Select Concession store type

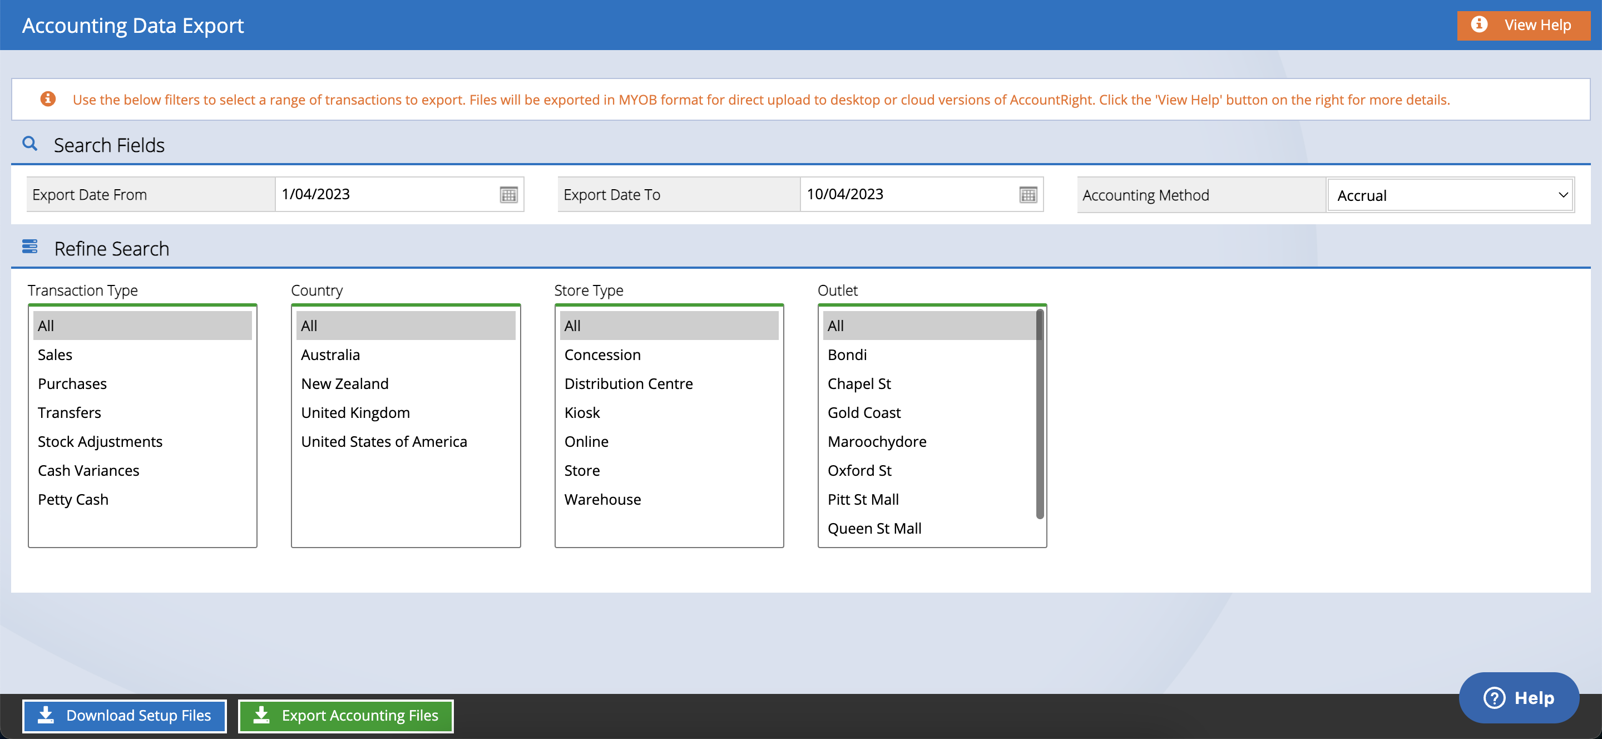click(x=669, y=354)
